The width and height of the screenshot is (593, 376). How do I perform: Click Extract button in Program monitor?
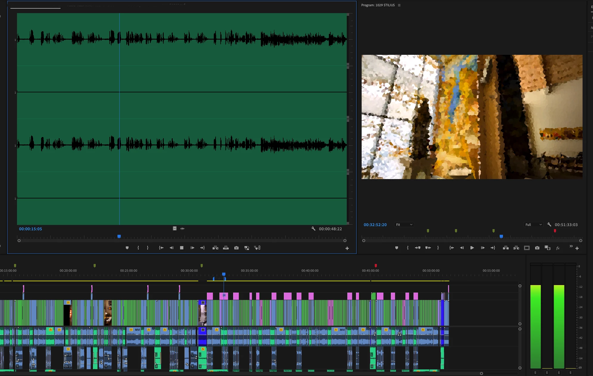click(x=516, y=248)
